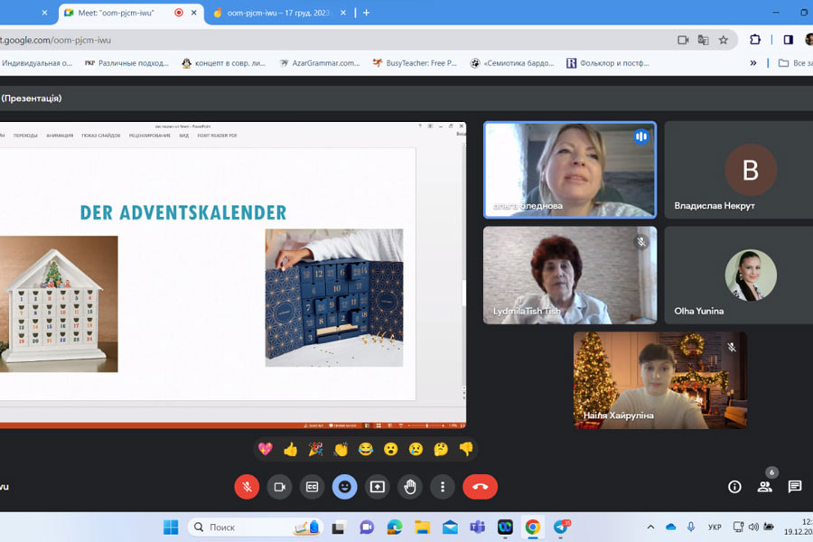Turn on closed captions
The image size is (813, 542).
312,487
